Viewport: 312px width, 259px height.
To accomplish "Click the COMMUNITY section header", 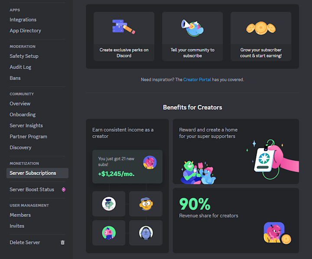I will point(22,94).
